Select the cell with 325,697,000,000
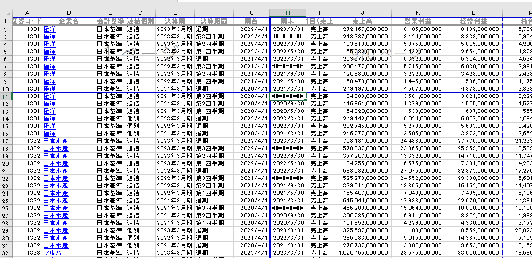This screenshot has height=258, width=532. 362,230
